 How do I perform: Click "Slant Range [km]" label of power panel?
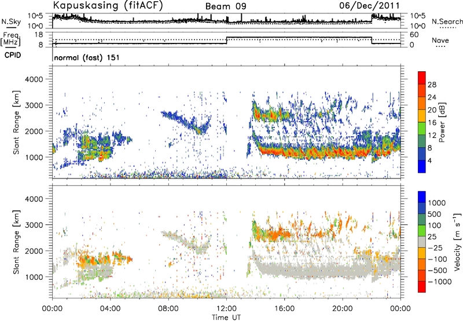(x=16, y=122)
